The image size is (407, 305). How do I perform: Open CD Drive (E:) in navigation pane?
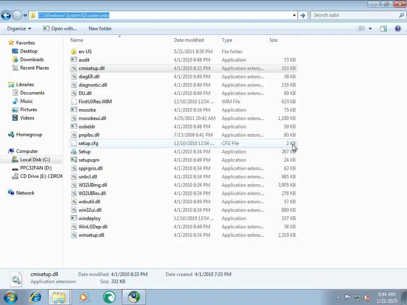[x=41, y=176]
